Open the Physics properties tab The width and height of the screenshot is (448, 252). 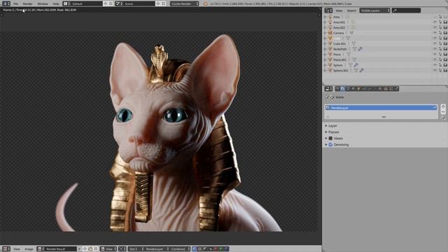[396, 89]
